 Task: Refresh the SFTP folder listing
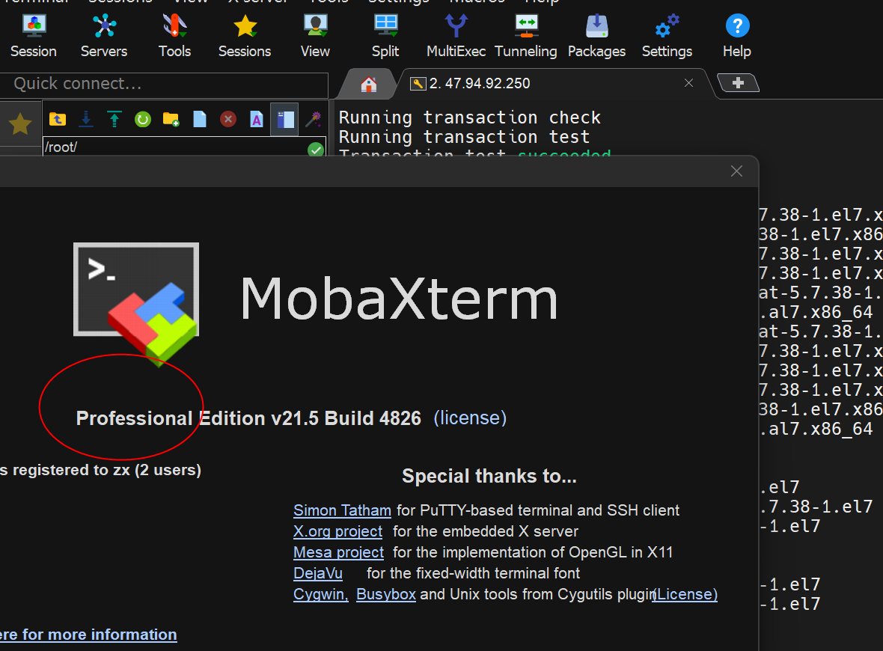(143, 120)
